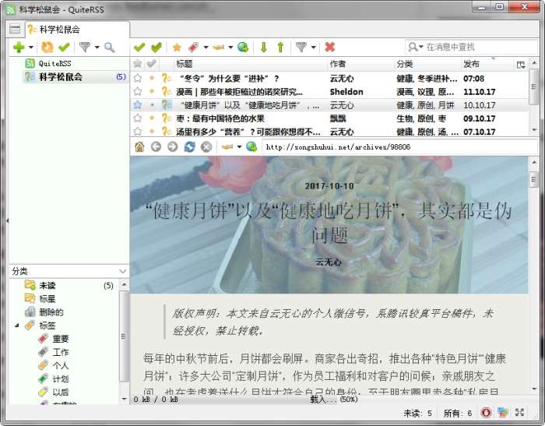The width and height of the screenshot is (545, 426).
Task: Select 未读 category
Action: (x=47, y=286)
